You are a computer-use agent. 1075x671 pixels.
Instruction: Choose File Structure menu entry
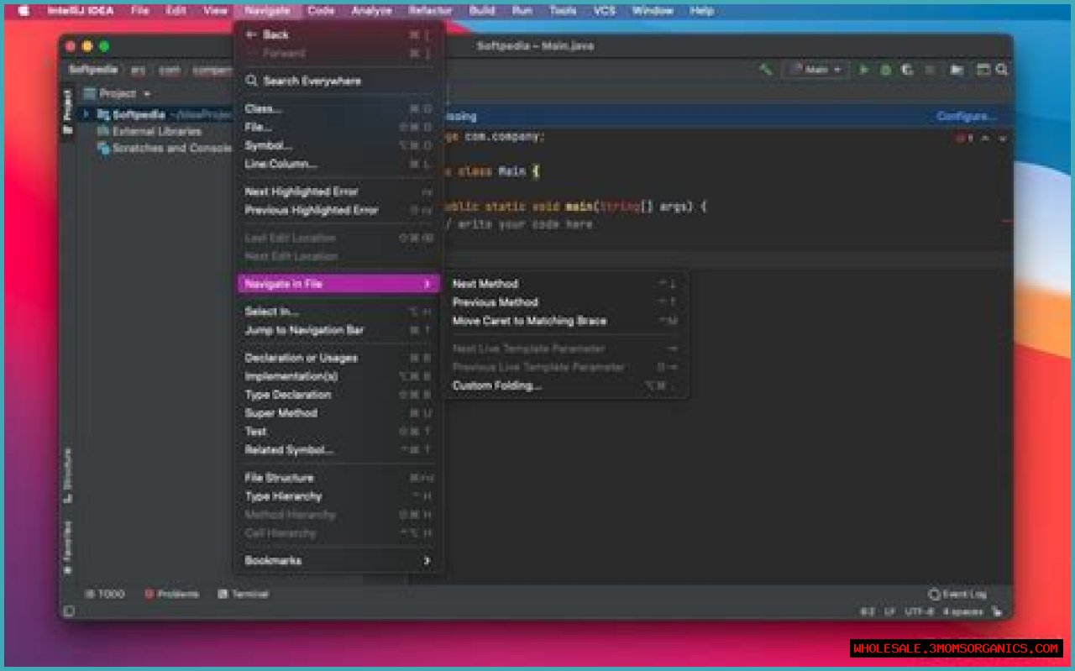(x=338, y=478)
